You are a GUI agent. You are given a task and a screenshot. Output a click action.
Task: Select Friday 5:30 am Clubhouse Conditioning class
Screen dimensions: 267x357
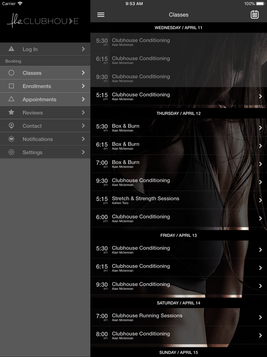pos(179,249)
